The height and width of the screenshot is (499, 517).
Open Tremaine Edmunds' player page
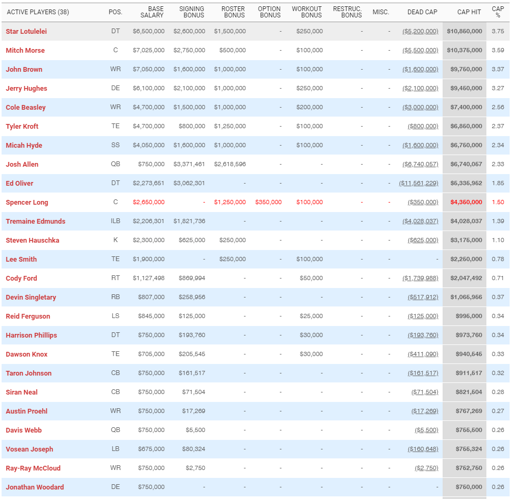point(36,222)
